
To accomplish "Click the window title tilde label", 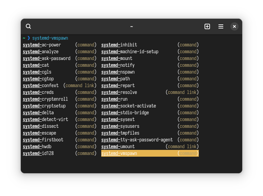I will [x=131, y=26].
